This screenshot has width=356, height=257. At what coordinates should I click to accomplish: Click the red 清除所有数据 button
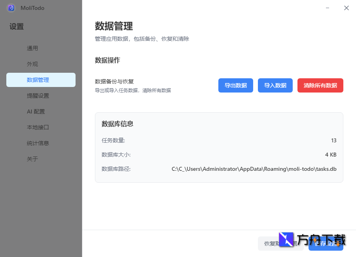[320, 85]
